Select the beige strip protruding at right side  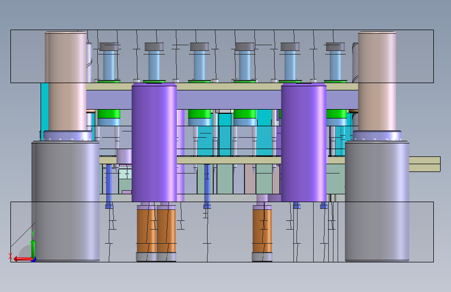(424, 164)
